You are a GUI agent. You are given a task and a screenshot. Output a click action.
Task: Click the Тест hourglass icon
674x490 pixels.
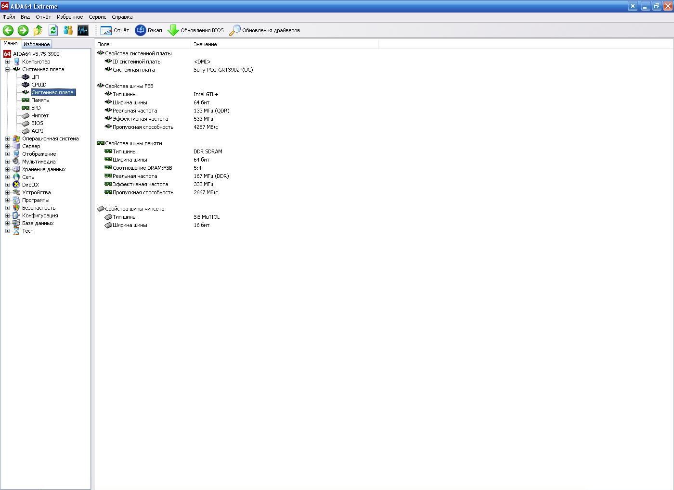tap(16, 231)
